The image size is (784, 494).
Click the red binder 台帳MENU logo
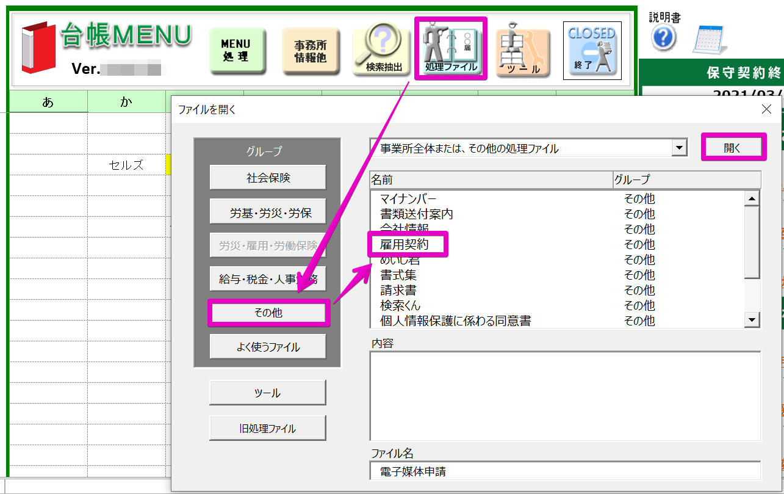tap(38, 48)
